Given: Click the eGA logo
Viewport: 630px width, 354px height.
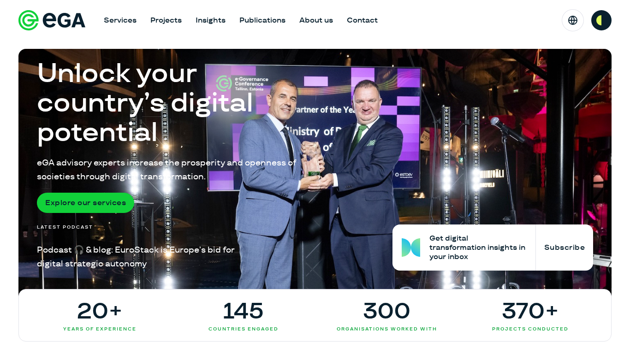Looking at the screenshot, I should pos(52,20).
